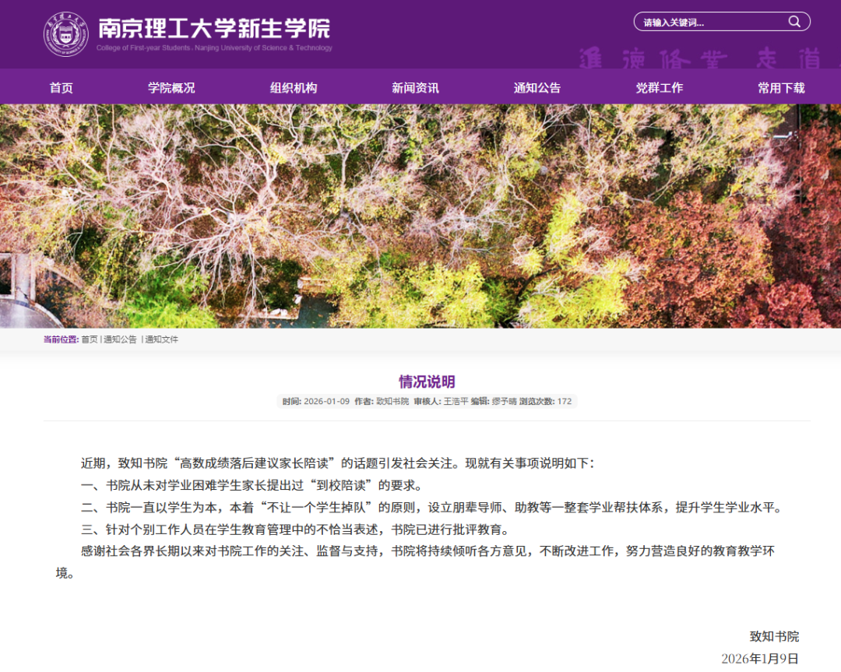Click the autumn trees banner image
This screenshot has height=672, width=841.
pyautogui.click(x=420, y=216)
